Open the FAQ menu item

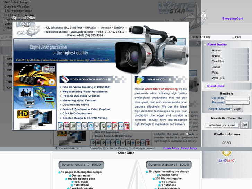click(238, 37)
